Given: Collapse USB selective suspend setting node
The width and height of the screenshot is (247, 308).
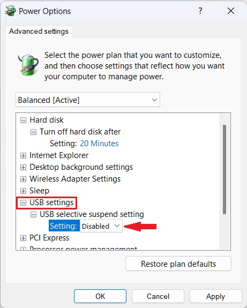Looking at the screenshot, I should pyautogui.click(x=33, y=214).
